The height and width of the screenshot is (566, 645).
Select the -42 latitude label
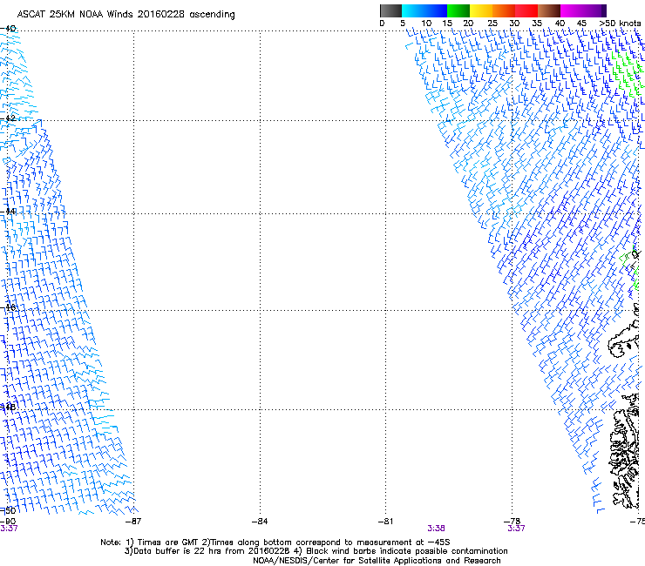click(8, 118)
